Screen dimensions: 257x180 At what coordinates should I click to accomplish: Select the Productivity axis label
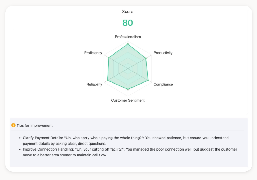[x=163, y=53]
